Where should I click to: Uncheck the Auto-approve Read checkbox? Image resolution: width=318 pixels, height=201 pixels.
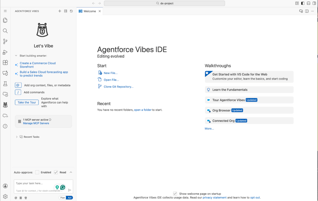point(56,172)
